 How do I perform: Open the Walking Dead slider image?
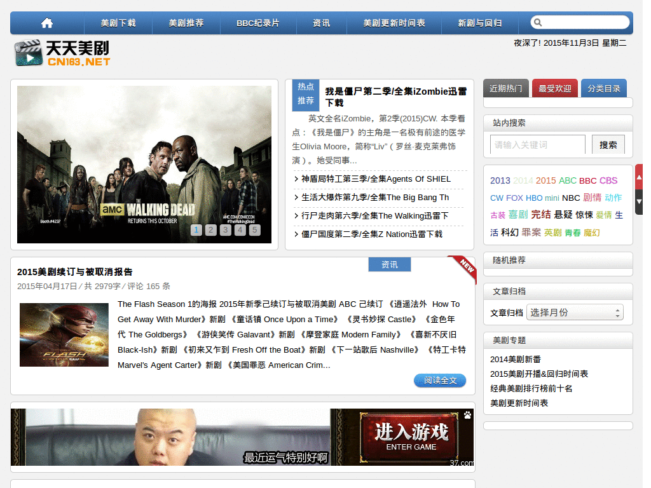144,165
